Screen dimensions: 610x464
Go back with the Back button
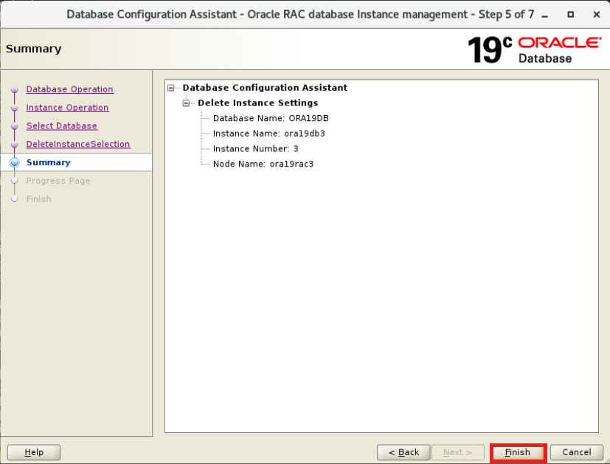(403, 452)
